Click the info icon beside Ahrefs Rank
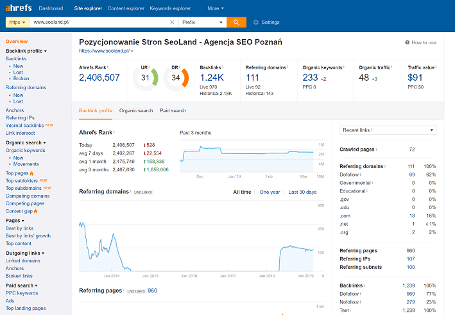The height and width of the screenshot is (315, 455). pos(108,66)
